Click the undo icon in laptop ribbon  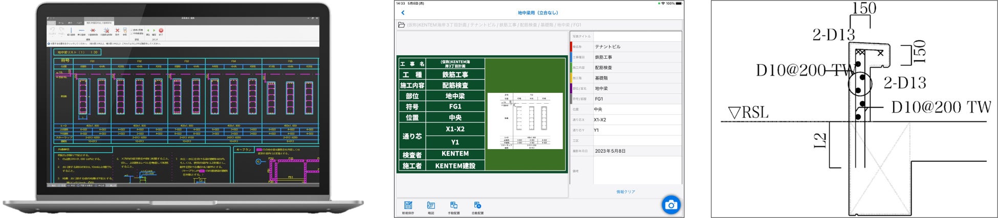click(52, 30)
